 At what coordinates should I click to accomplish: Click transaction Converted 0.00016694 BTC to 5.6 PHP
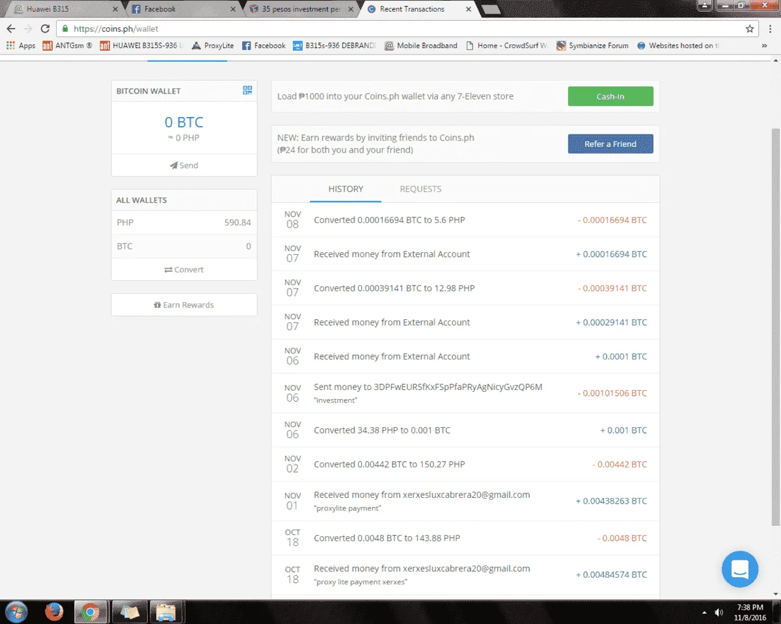465,220
